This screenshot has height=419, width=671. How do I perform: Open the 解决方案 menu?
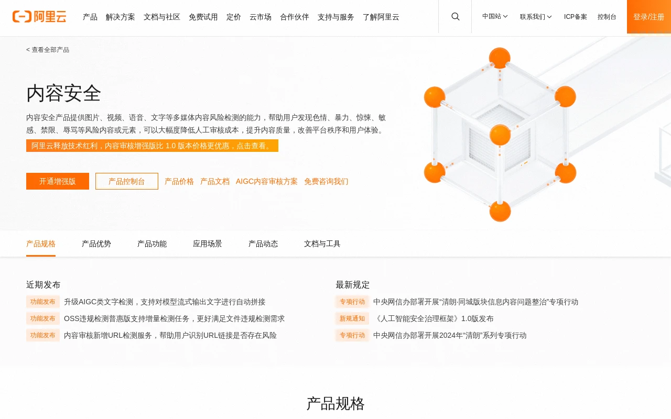[x=121, y=17]
